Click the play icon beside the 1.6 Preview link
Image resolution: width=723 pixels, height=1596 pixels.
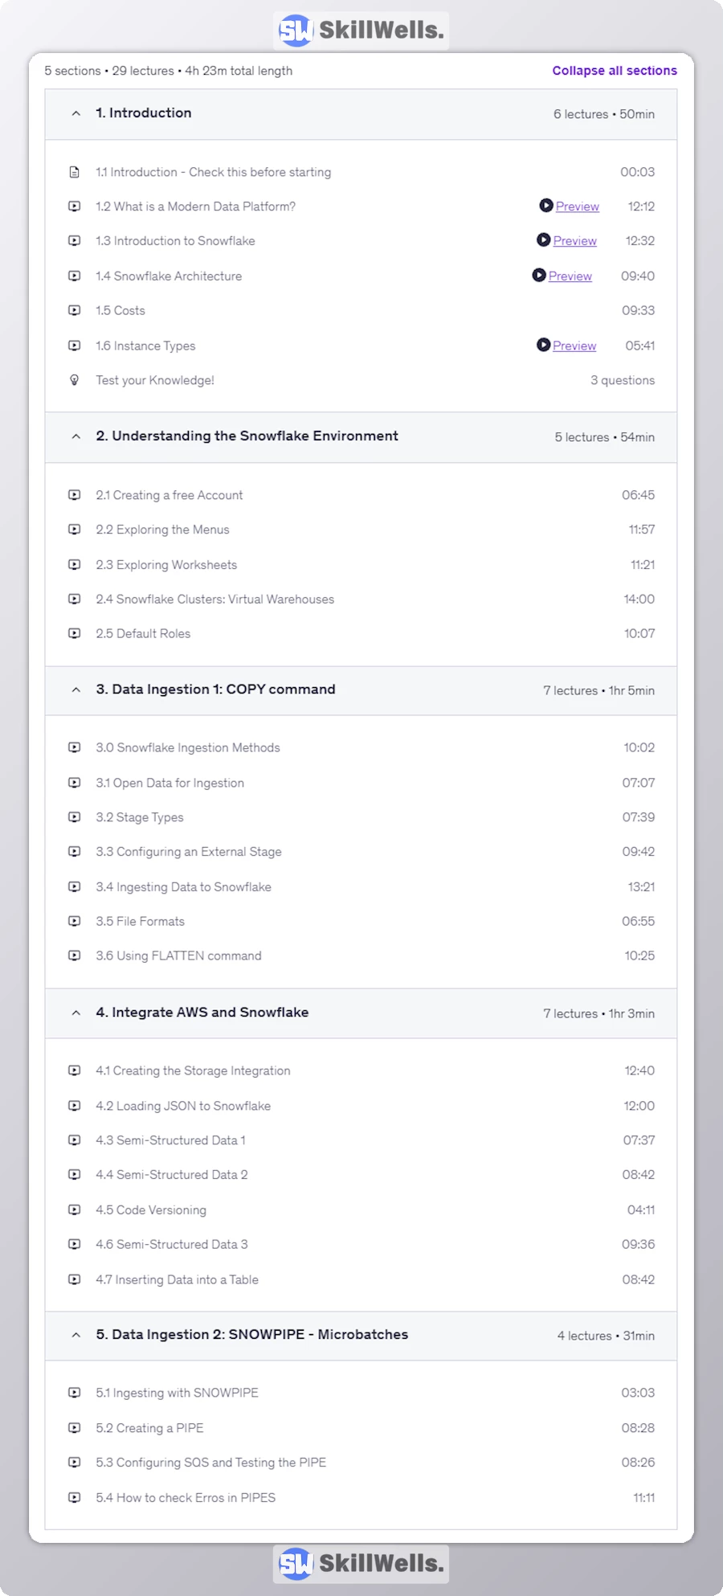[x=543, y=346]
